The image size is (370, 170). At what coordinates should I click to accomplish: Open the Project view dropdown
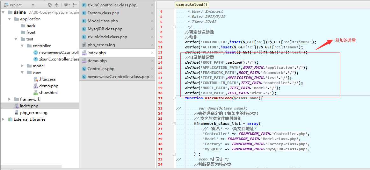(x=33, y=5)
